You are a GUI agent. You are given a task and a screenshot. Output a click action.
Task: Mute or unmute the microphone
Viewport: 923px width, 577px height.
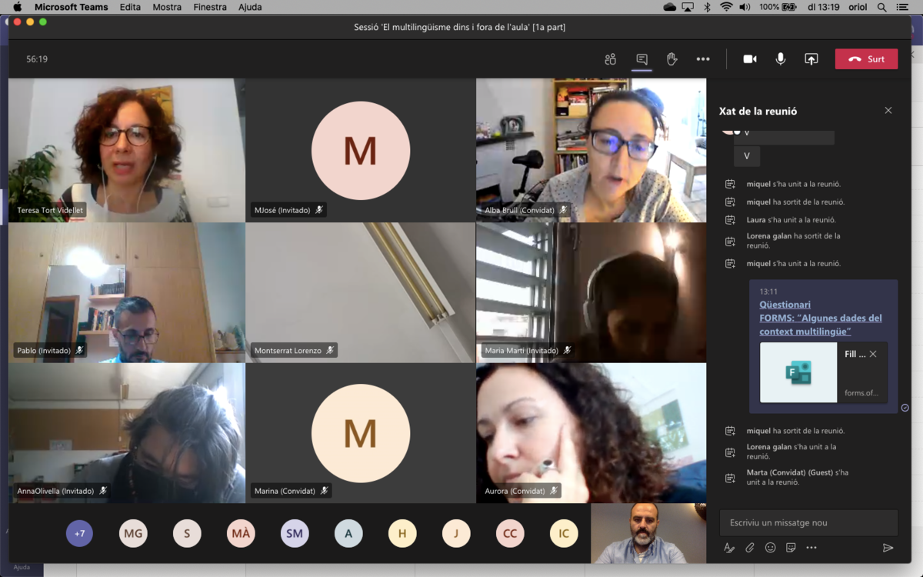[781, 59]
